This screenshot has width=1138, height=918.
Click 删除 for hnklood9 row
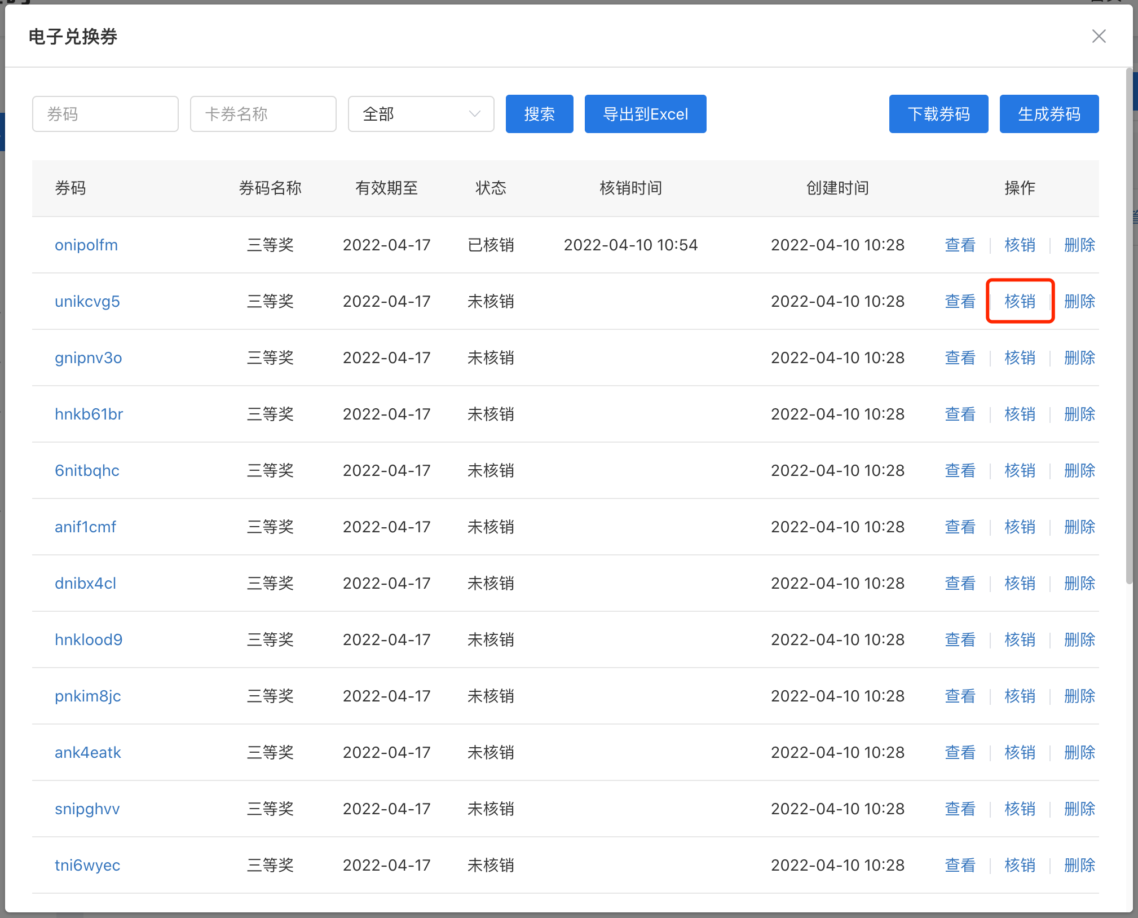point(1080,639)
